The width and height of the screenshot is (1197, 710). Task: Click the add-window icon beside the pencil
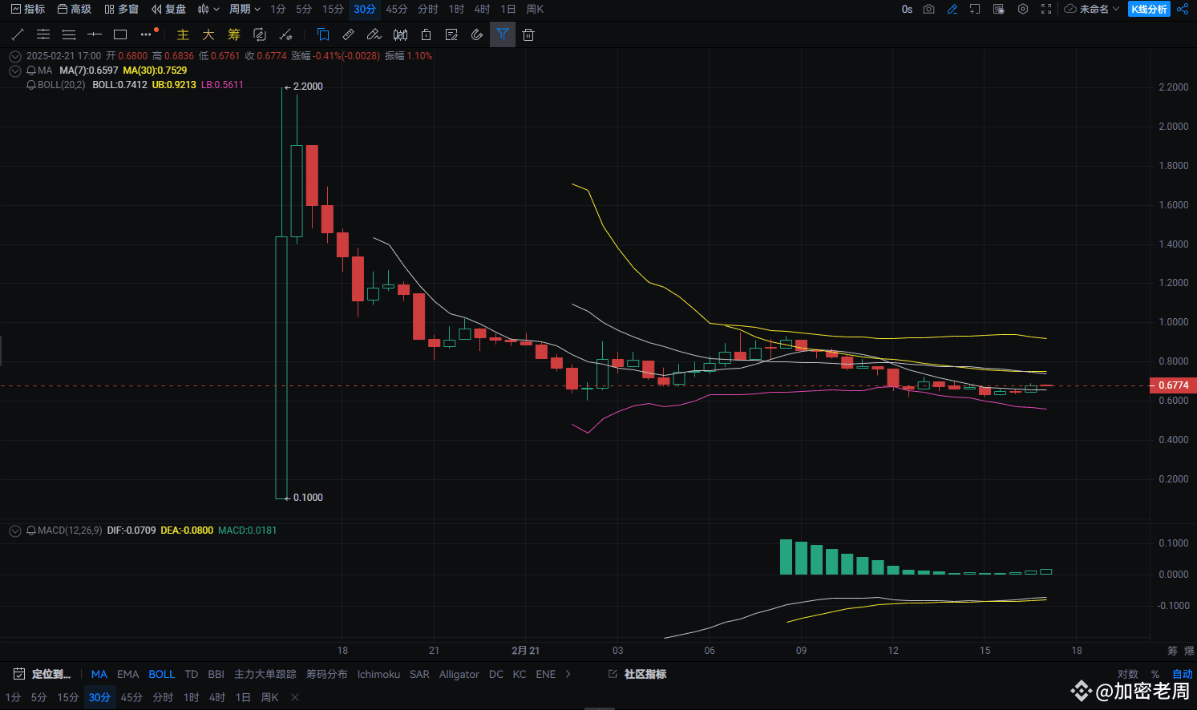tap(975, 9)
